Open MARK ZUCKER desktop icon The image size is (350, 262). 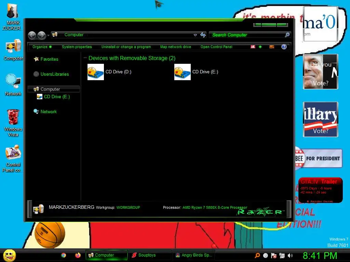(x=13, y=17)
